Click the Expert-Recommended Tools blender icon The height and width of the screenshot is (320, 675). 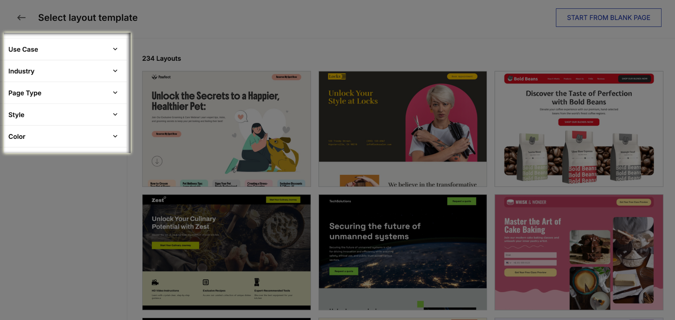(257, 282)
